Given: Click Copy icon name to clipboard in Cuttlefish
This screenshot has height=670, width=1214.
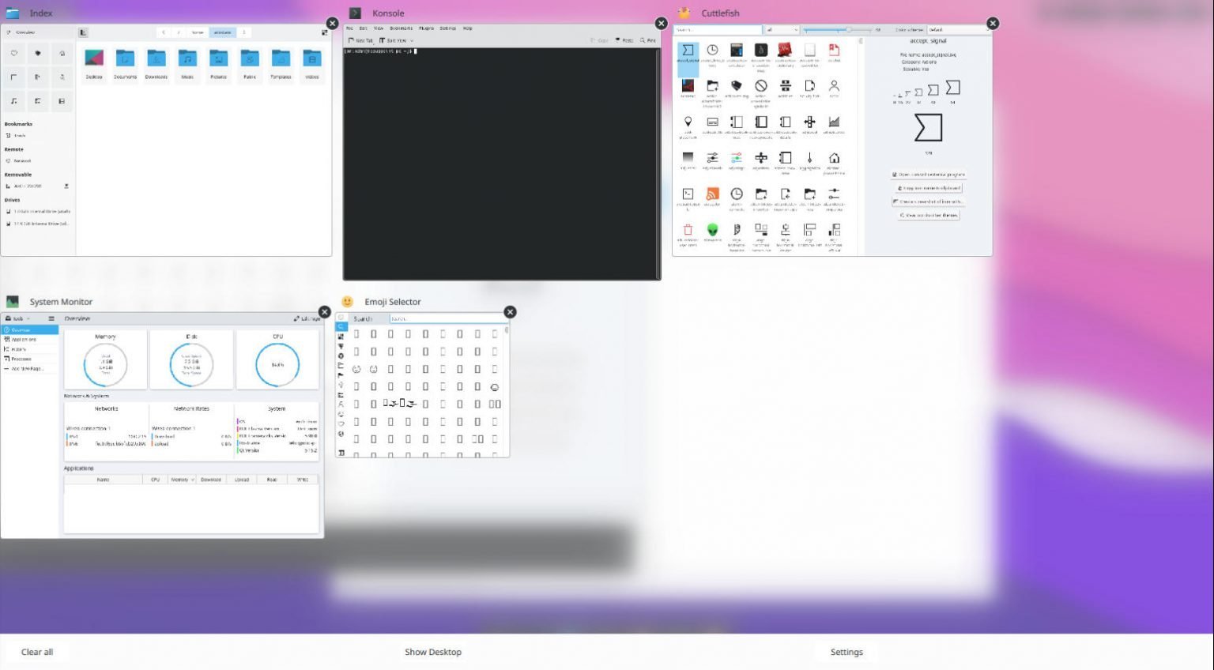Looking at the screenshot, I should (929, 188).
